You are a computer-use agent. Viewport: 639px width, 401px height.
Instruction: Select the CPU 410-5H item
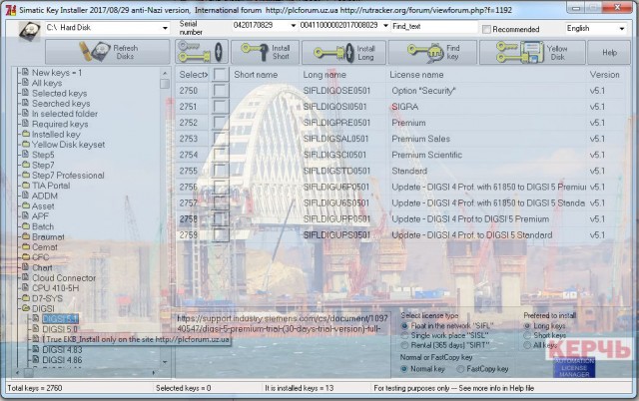(x=56, y=288)
